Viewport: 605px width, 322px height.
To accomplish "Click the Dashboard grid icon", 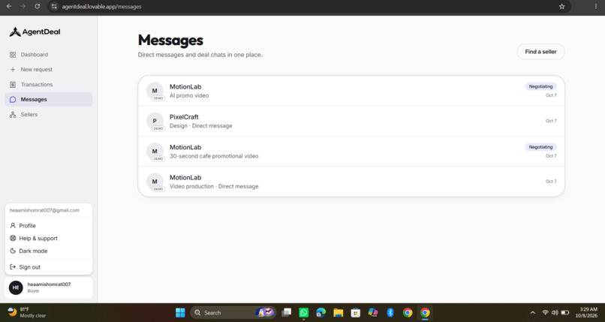I will 13,55.
